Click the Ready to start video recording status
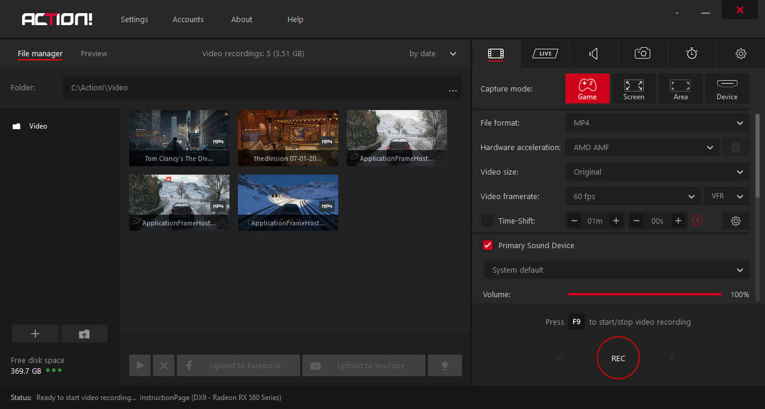The height and width of the screenshot is (409, 765). 86,398
